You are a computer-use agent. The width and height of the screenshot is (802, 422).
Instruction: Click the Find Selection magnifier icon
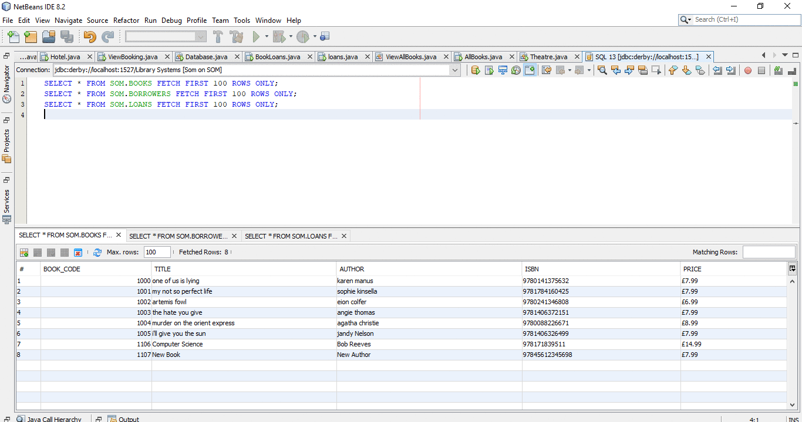click(x=602, y=70)
